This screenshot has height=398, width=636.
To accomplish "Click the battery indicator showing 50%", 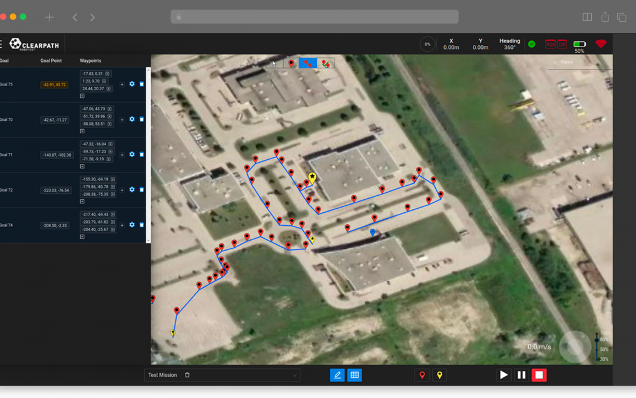I will (579, 44).
